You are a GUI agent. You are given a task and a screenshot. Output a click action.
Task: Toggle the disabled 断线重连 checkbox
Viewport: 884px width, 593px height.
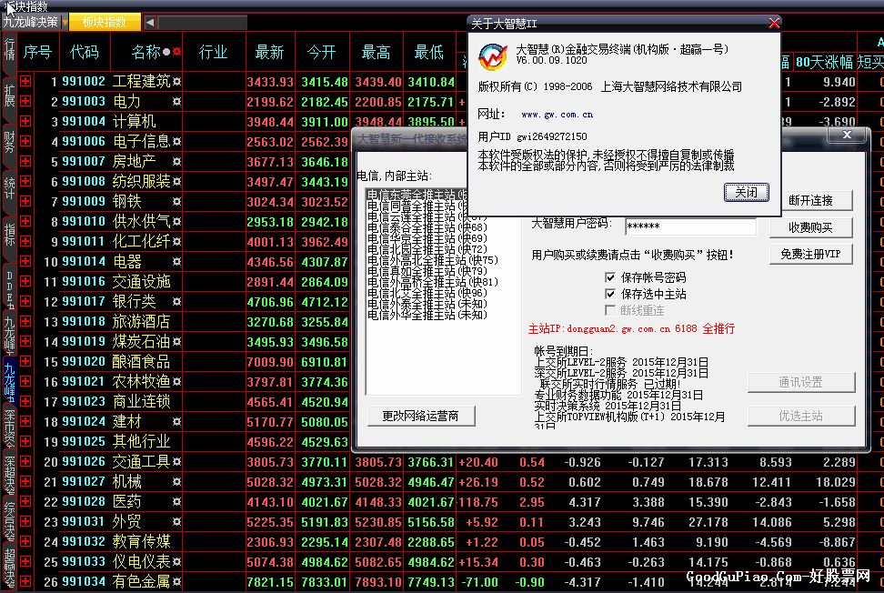(x=610, y=310)
